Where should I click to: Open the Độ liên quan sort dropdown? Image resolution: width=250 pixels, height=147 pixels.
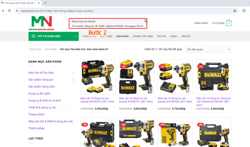(208, 49)
